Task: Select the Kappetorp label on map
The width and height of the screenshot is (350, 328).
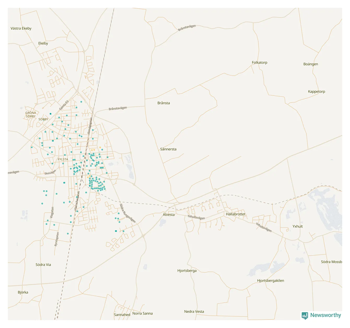Action: [x=316, y=92]
